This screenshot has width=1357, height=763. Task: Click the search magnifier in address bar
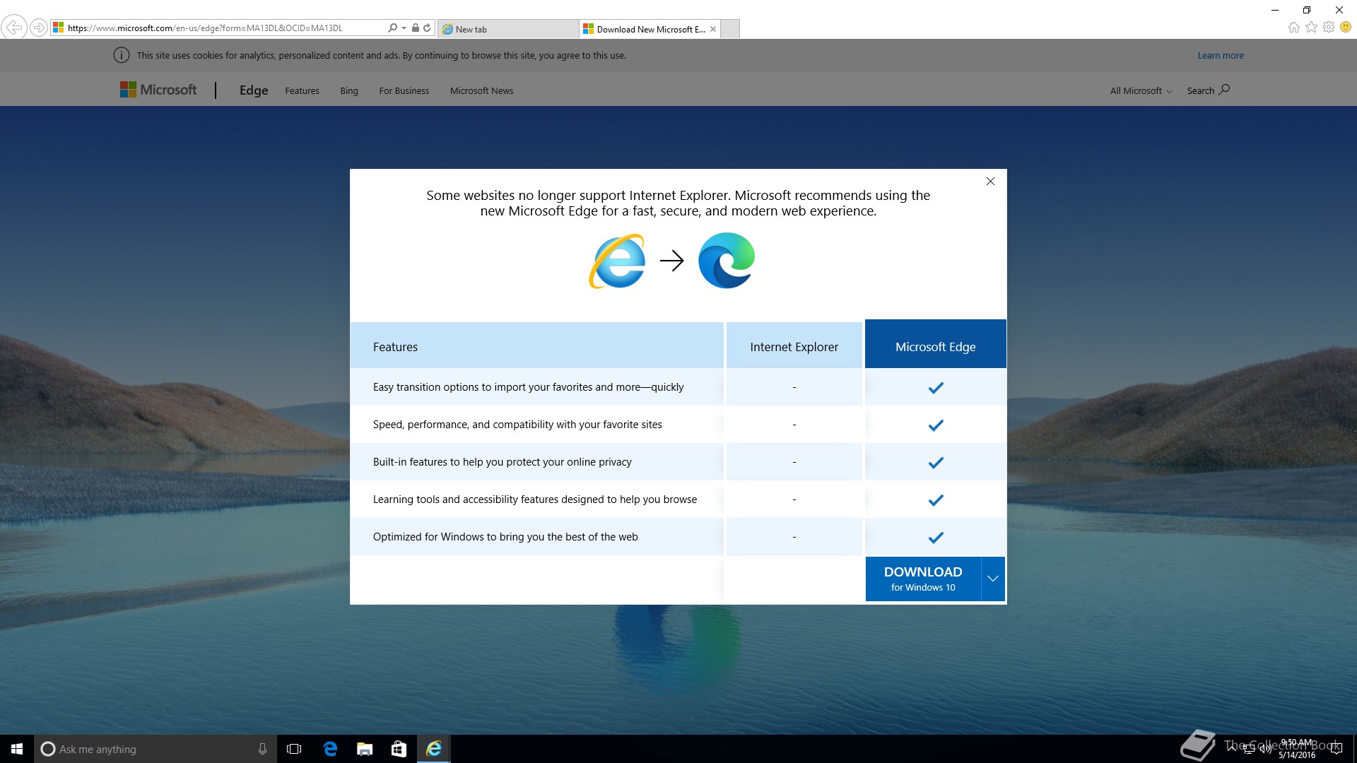[393, 28]
